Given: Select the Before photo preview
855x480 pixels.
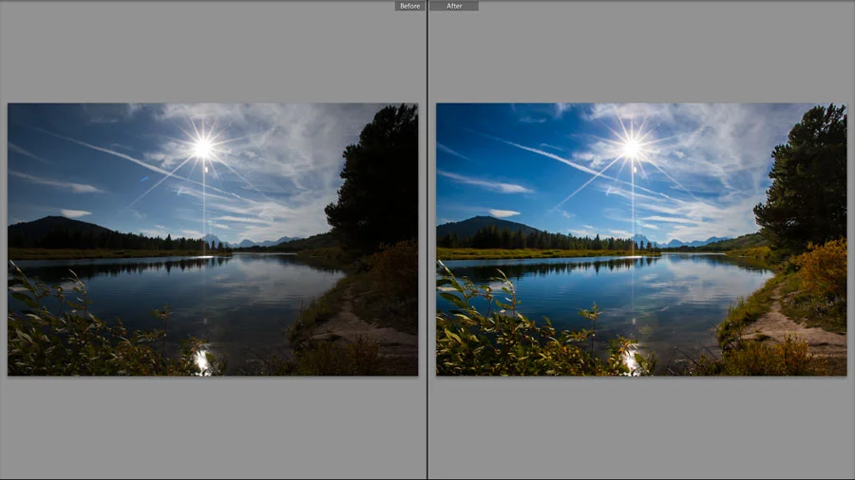Looking at the screenshot, I should (x=213, y=239).
